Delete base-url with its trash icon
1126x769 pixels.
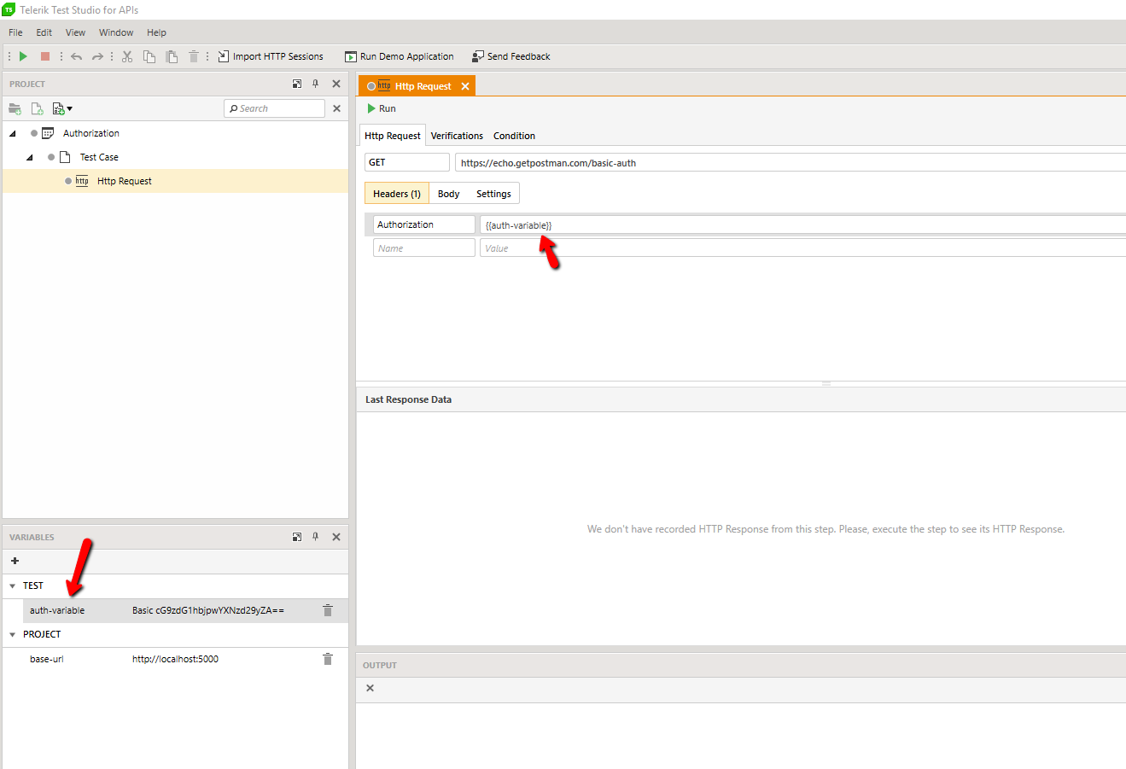tap(328, 659)
